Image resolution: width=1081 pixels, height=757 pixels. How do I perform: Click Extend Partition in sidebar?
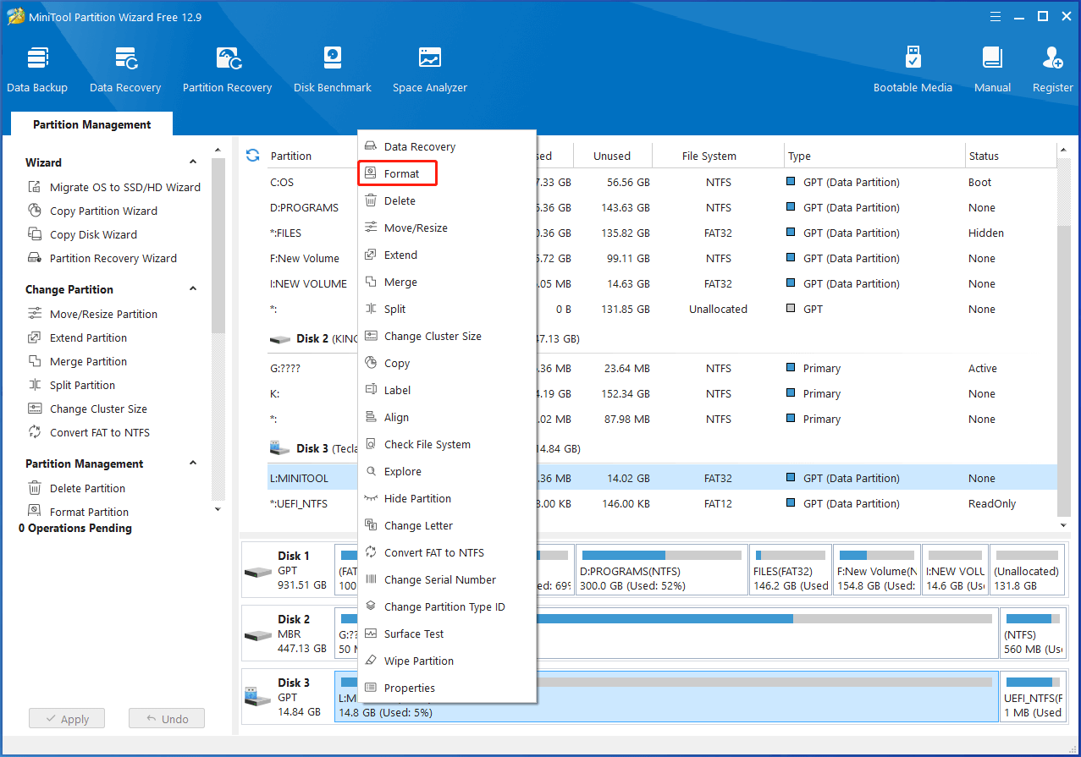click(x=78, y=337)
